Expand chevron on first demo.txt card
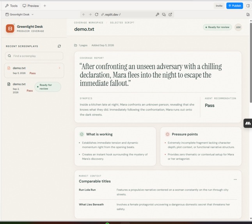Screen dimensions: 252x224 point(59,68)
